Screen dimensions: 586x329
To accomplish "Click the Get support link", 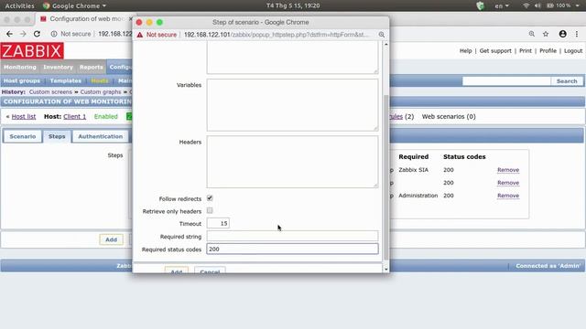I will click(x=495, y=51).
